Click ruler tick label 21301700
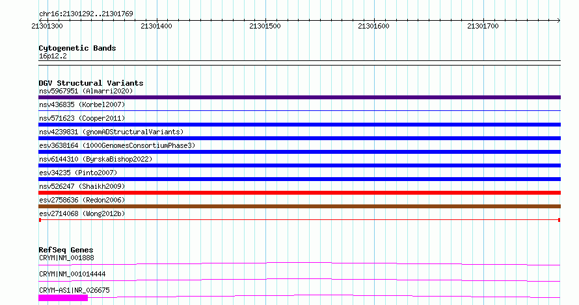Screen dimensions: 579x305 (483, 26)
